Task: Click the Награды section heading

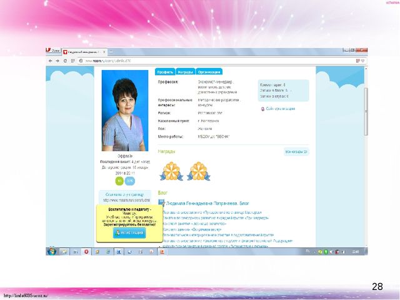Action: (166, 151)
